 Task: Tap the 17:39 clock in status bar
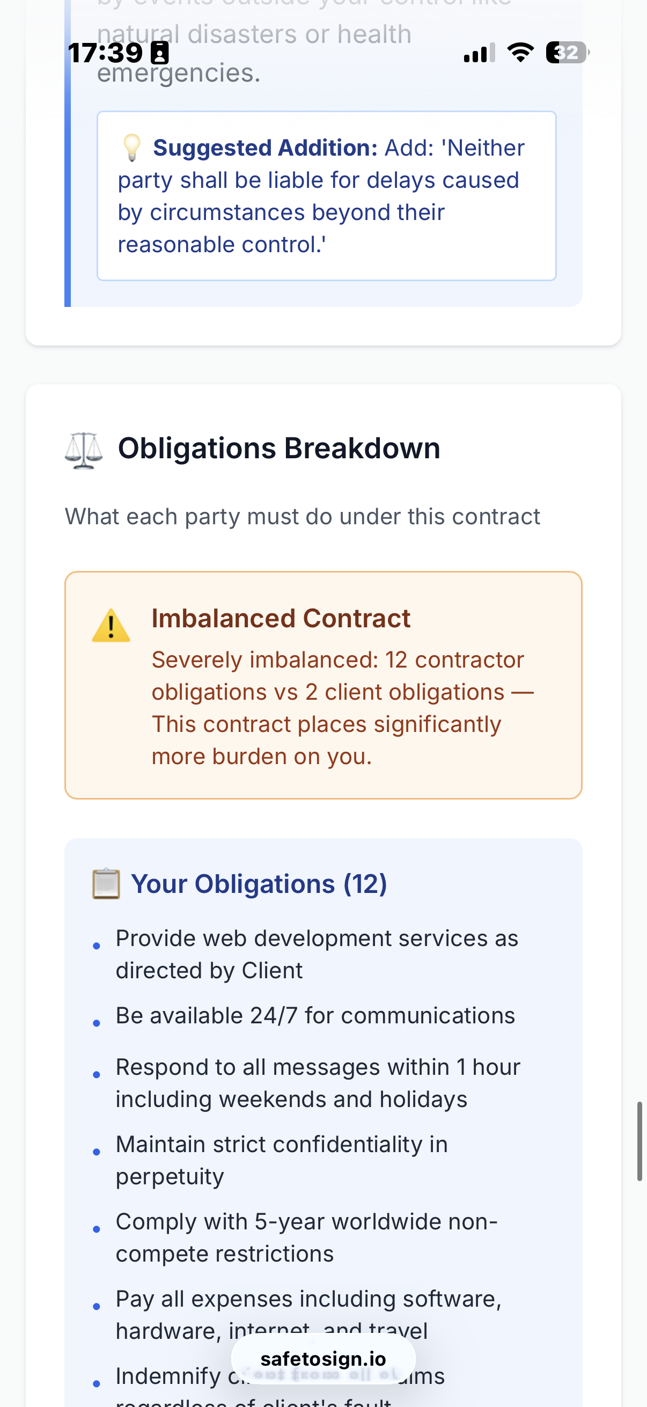click(x=105, y=53)
